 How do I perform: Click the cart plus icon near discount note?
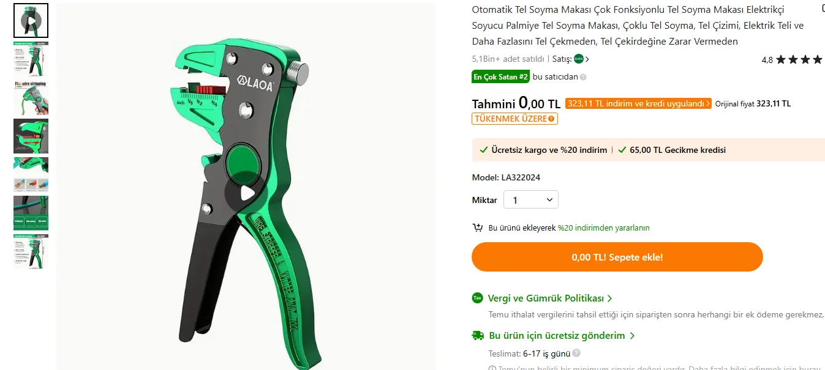pyautogui.click(x=478, y=228)
